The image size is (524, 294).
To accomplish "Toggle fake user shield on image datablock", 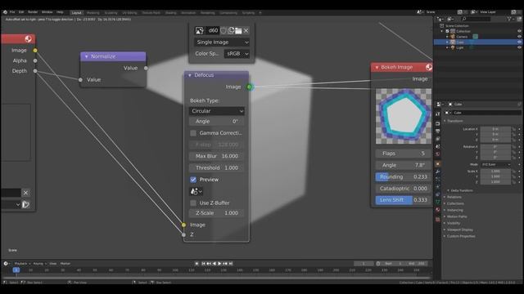I will coord(224,31).
